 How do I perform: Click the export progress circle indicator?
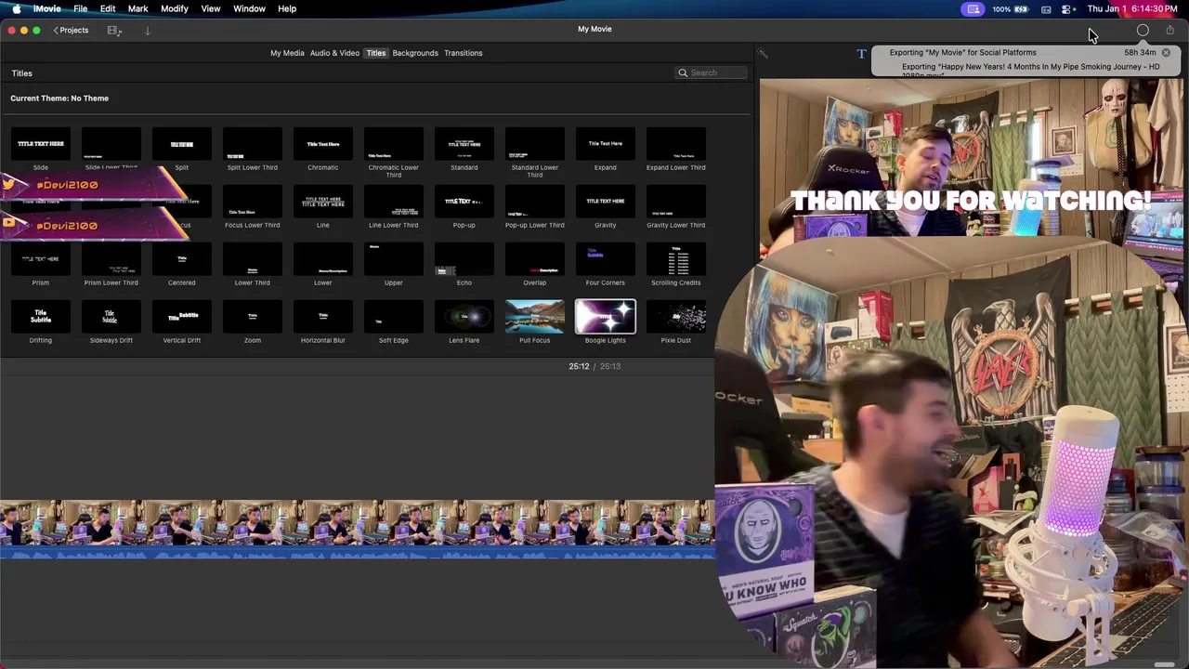[1143, 31]
